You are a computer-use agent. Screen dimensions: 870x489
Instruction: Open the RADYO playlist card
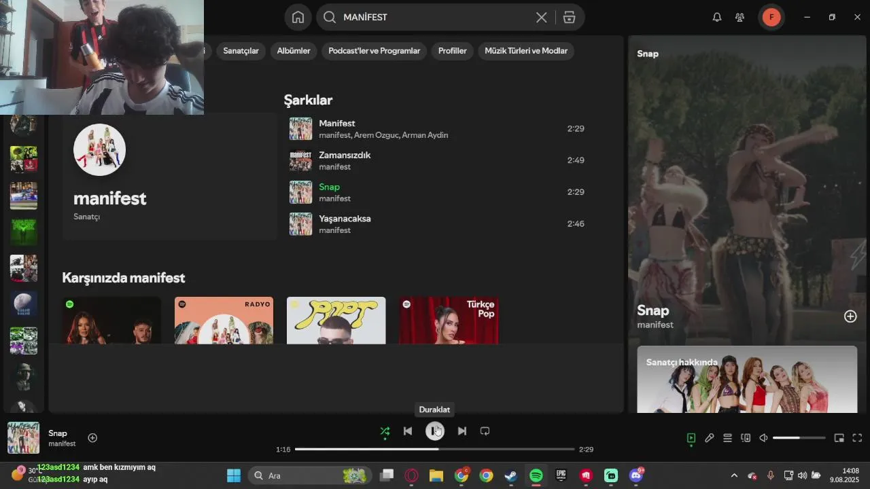pyautogui.click(x=224, y=320)
